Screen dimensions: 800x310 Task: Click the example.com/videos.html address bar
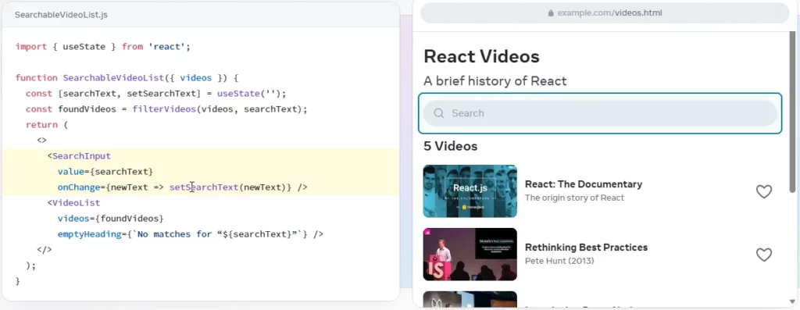coord(605,13)
